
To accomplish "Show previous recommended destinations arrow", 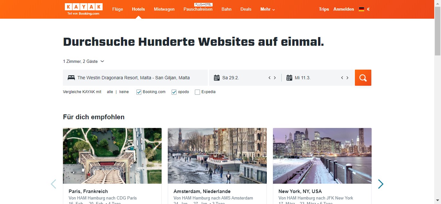I will click(54, 184).
